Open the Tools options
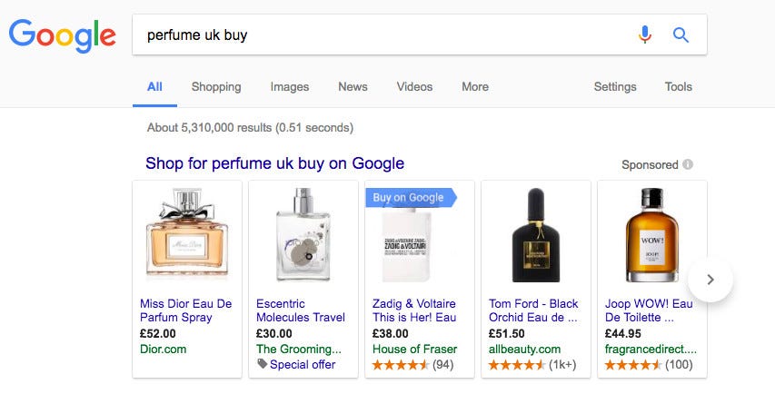The height and width of the screenshot is (394, 775). click(678, 87)
